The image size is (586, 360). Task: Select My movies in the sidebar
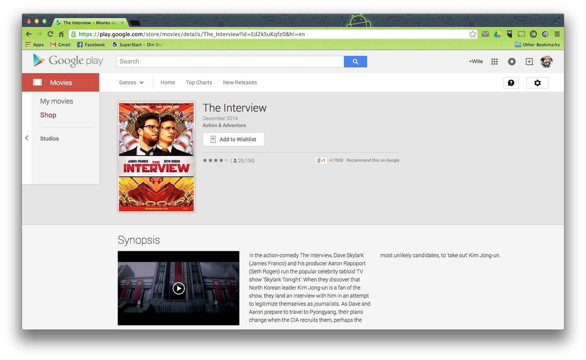56,101
